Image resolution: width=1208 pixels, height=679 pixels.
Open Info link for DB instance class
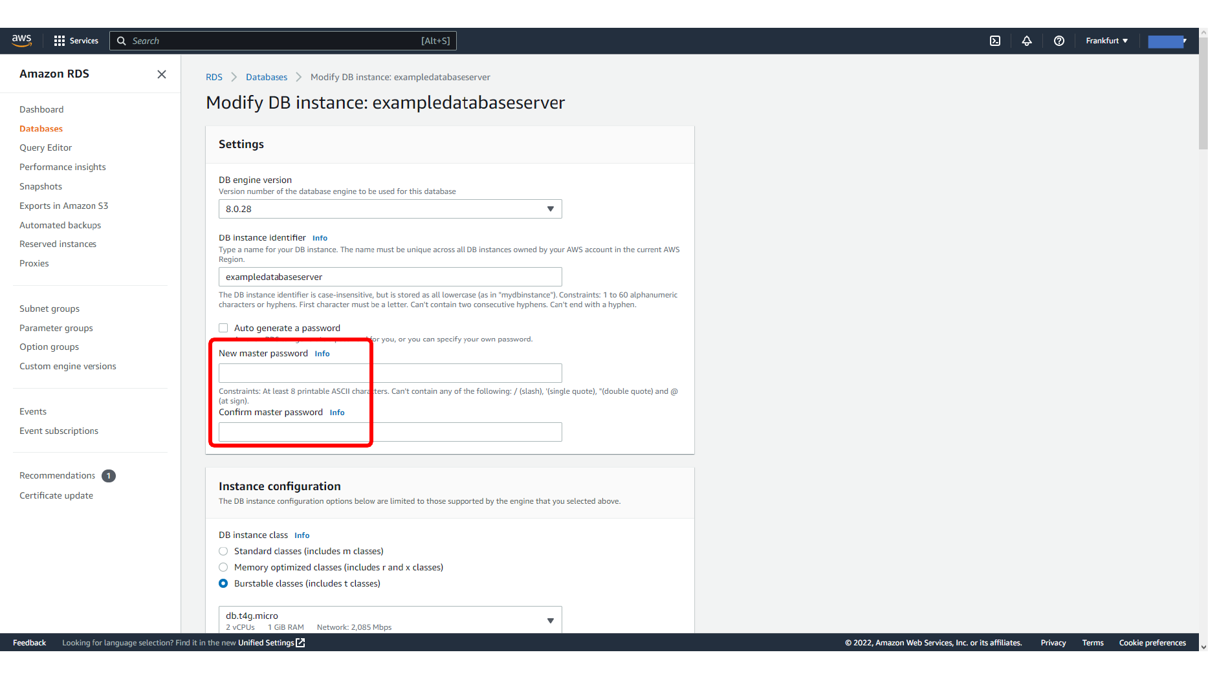[x=302, y=535]
